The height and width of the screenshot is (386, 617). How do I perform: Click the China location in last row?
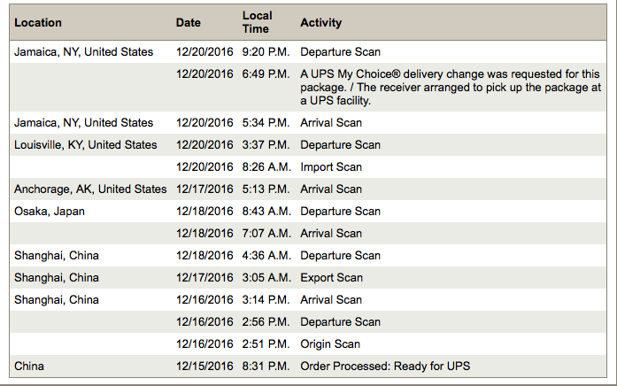pos(29,367)
